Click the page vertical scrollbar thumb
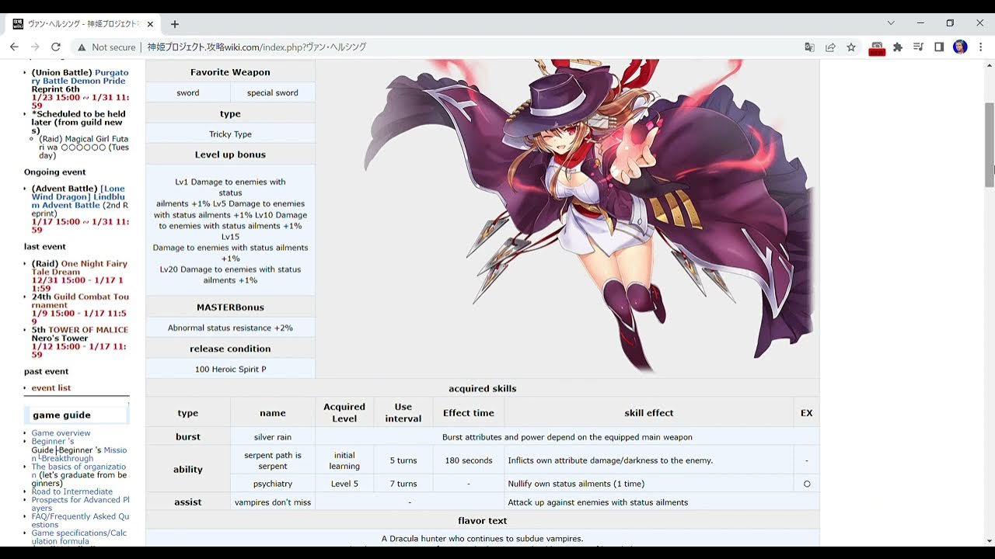This screenshot has width=995, height=559. pos(990,144)
